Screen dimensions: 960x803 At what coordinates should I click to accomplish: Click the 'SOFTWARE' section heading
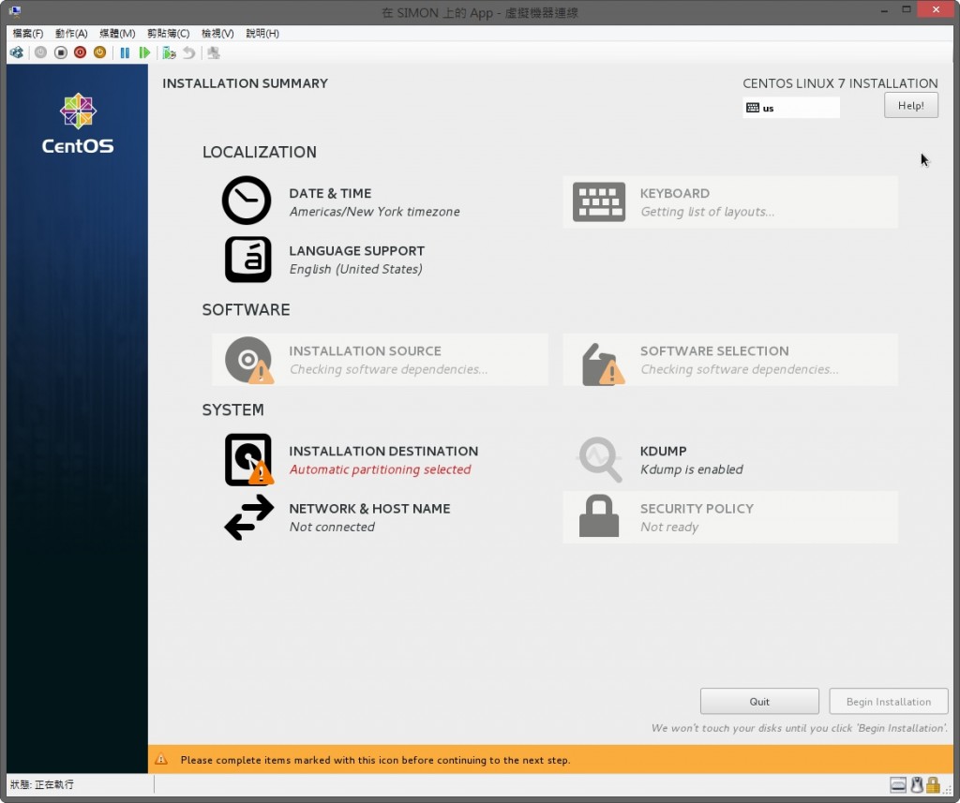point(247,310)
